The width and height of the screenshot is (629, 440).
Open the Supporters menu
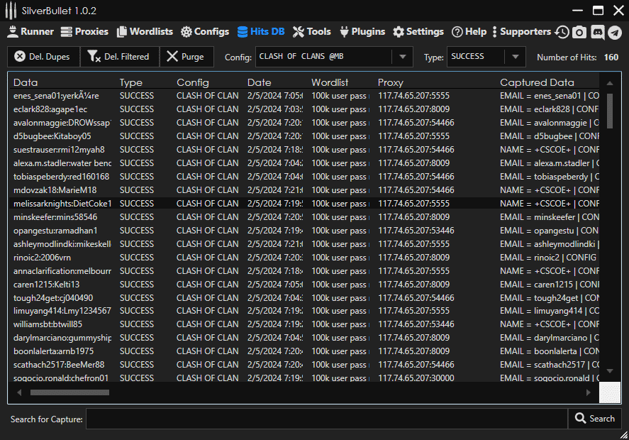point(521,32)
